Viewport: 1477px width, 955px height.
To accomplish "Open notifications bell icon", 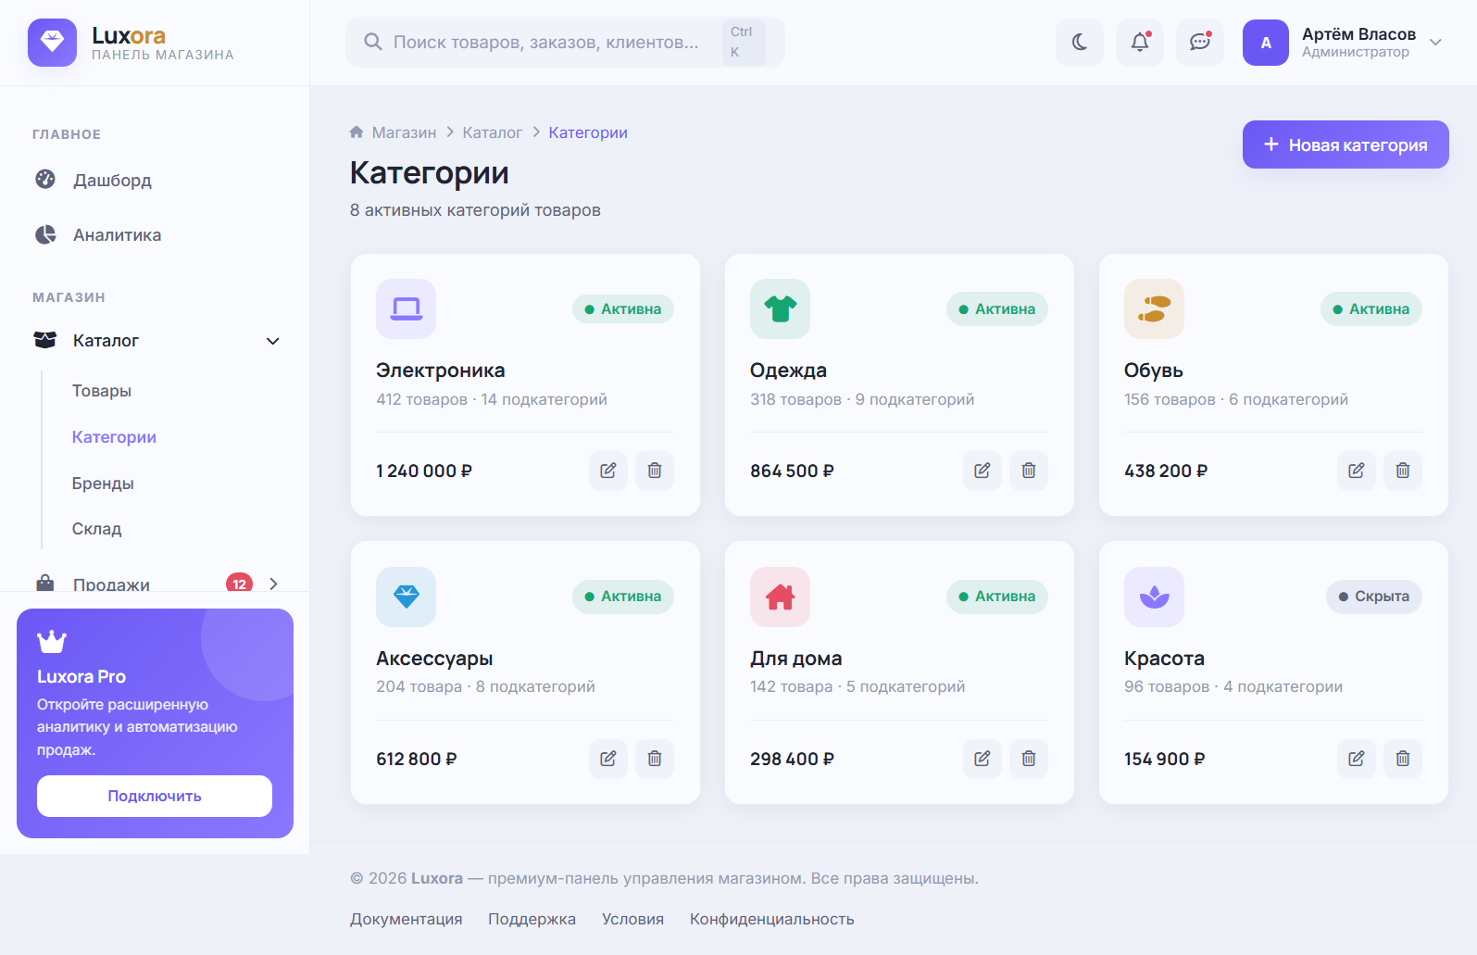I will 1140,42.
